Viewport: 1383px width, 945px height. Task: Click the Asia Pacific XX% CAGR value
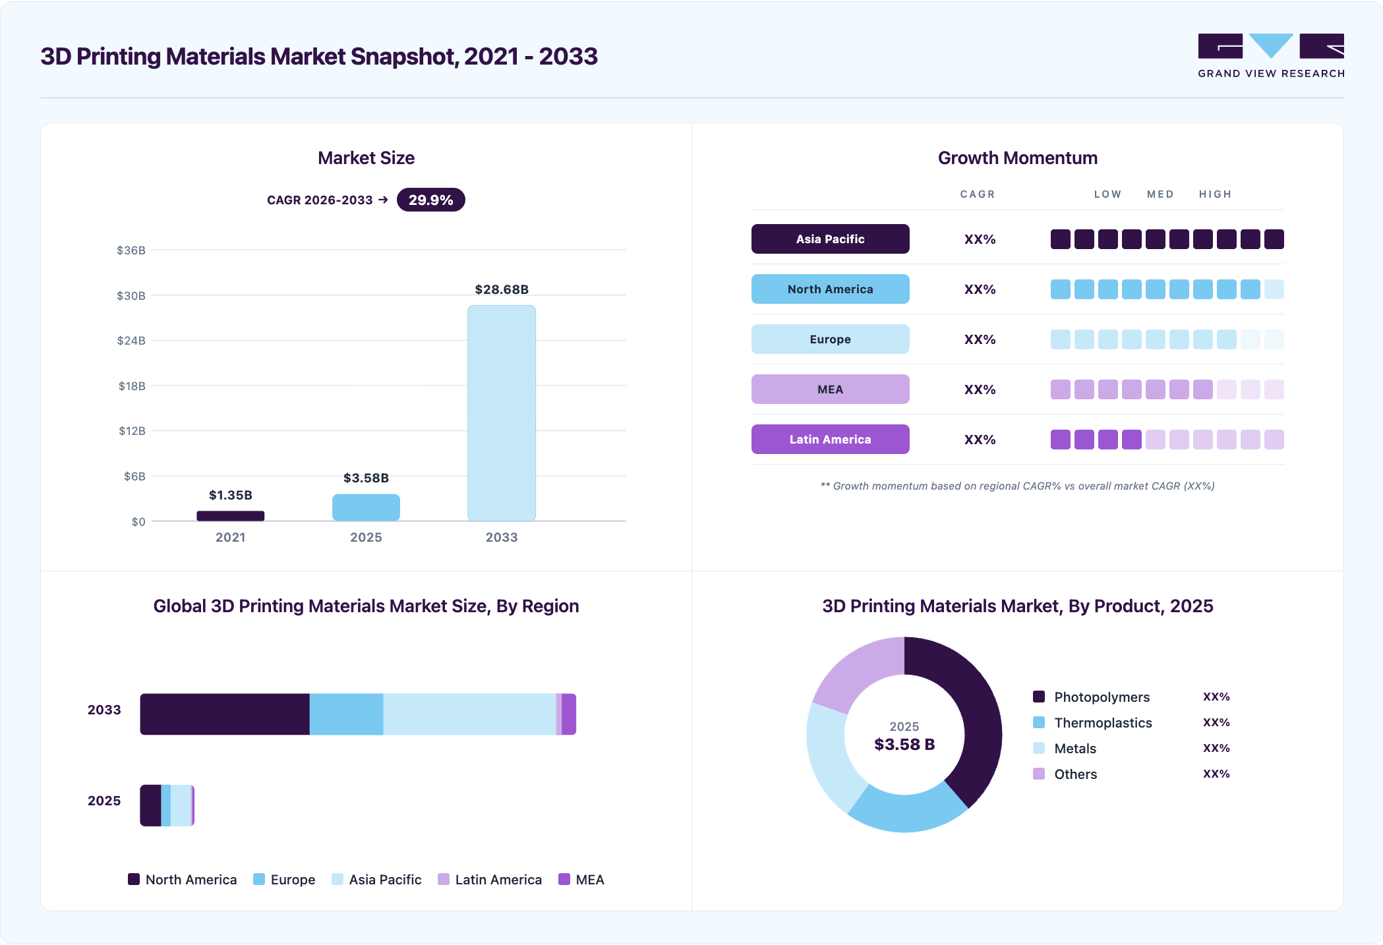coord(980,239)
